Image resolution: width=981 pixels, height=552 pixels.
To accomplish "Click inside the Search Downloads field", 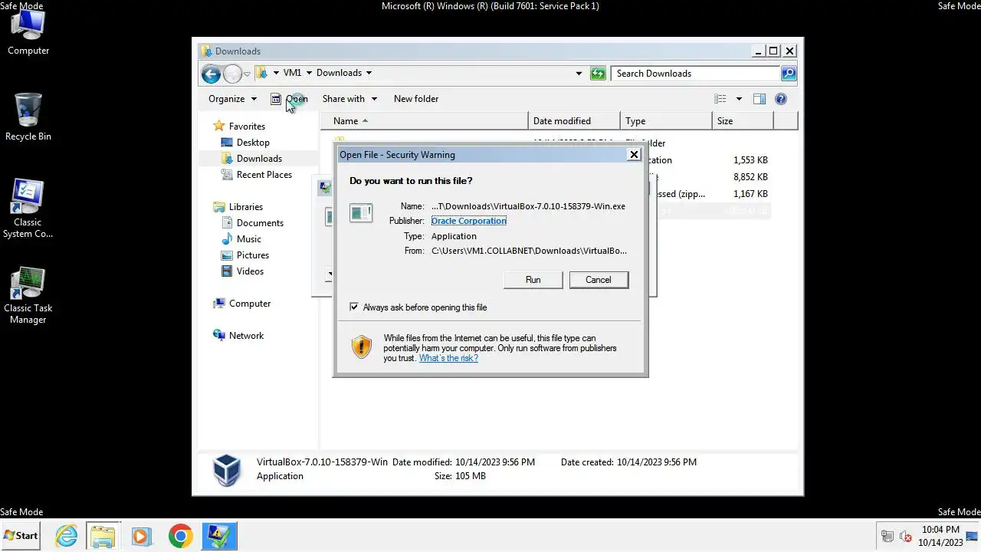I will pos(696,74).
